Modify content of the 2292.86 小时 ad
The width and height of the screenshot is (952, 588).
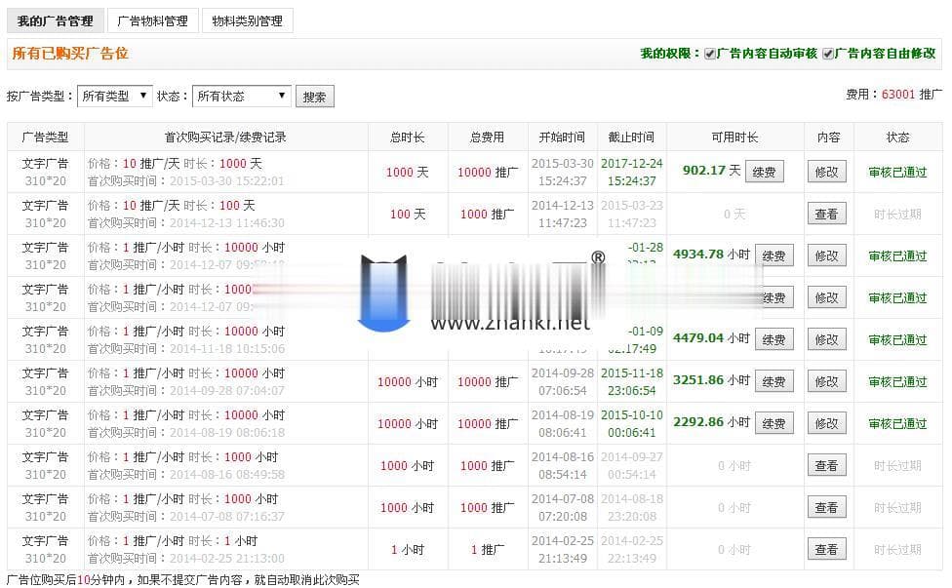826,423
